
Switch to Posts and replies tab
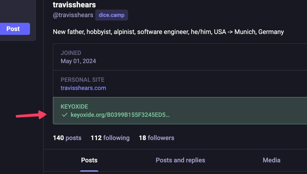[180, 160]
